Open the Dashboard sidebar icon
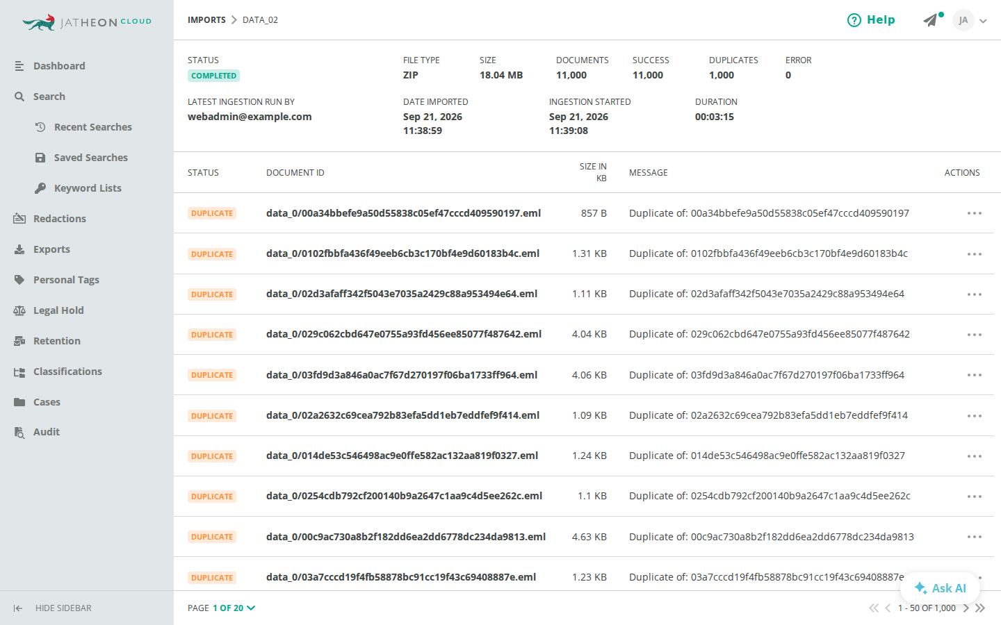The width and height of the screenshot is (1001, 625). tap(19, 66)
